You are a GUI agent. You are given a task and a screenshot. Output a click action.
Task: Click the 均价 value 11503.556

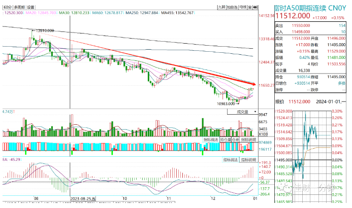(x=336, y=64)
